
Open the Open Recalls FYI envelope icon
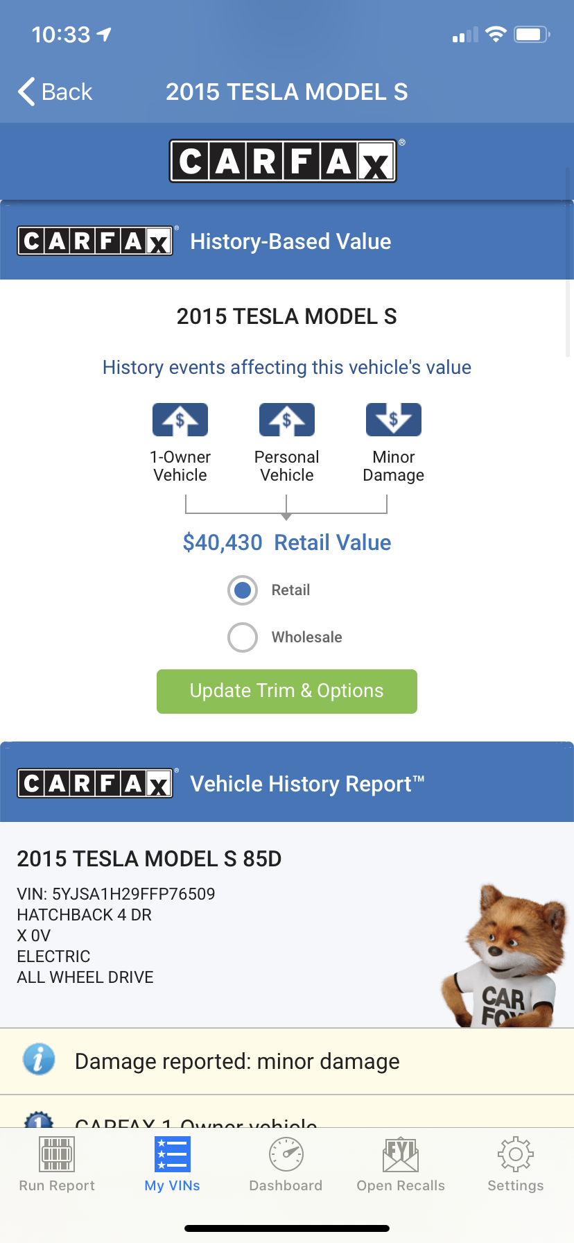click(x=401, y=1154)
